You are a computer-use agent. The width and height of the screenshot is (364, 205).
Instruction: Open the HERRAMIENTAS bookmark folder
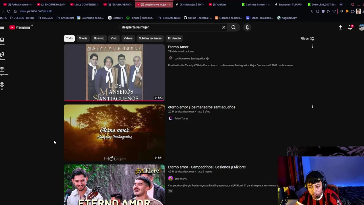coord(169,18)
